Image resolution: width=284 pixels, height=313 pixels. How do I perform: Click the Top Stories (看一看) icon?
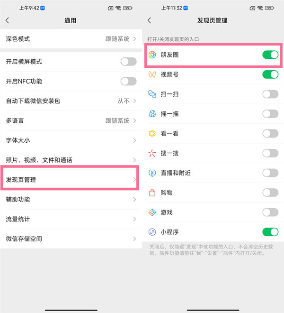(x=152, y=133)
